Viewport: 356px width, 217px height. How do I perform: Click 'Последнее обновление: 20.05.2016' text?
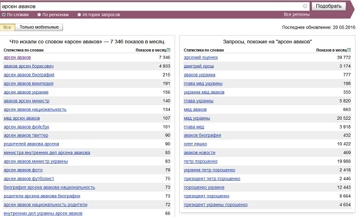coord(319,27)
